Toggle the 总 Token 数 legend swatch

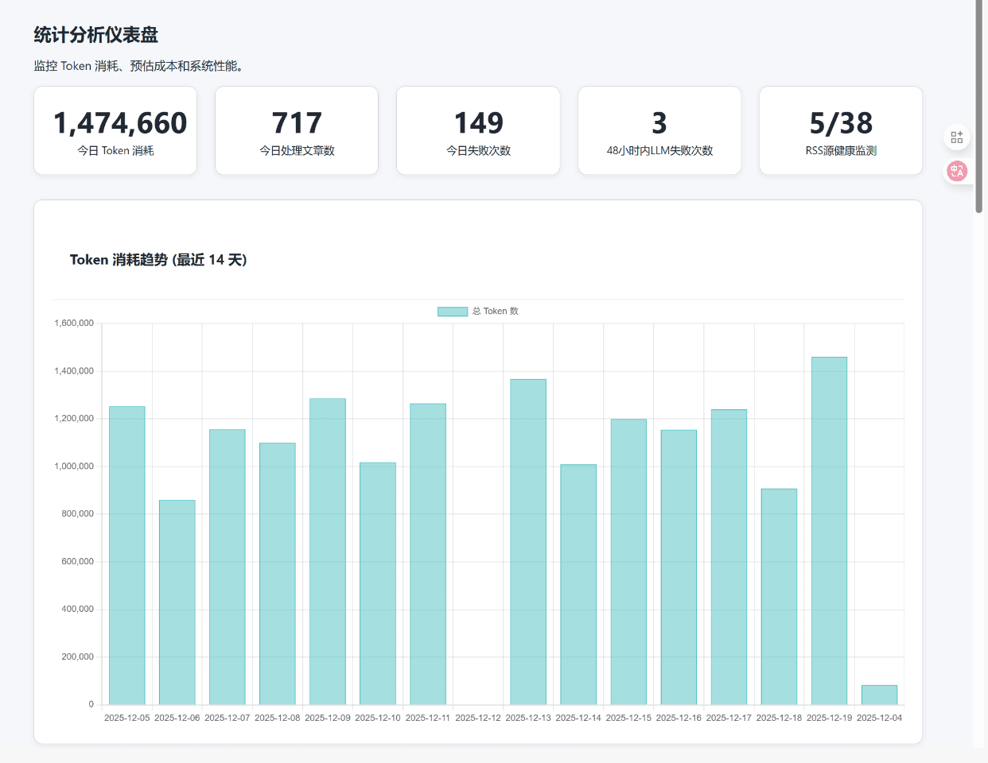452,312
